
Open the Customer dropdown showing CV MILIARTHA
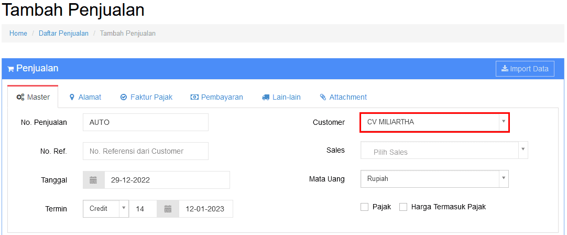tap(434, 122)
